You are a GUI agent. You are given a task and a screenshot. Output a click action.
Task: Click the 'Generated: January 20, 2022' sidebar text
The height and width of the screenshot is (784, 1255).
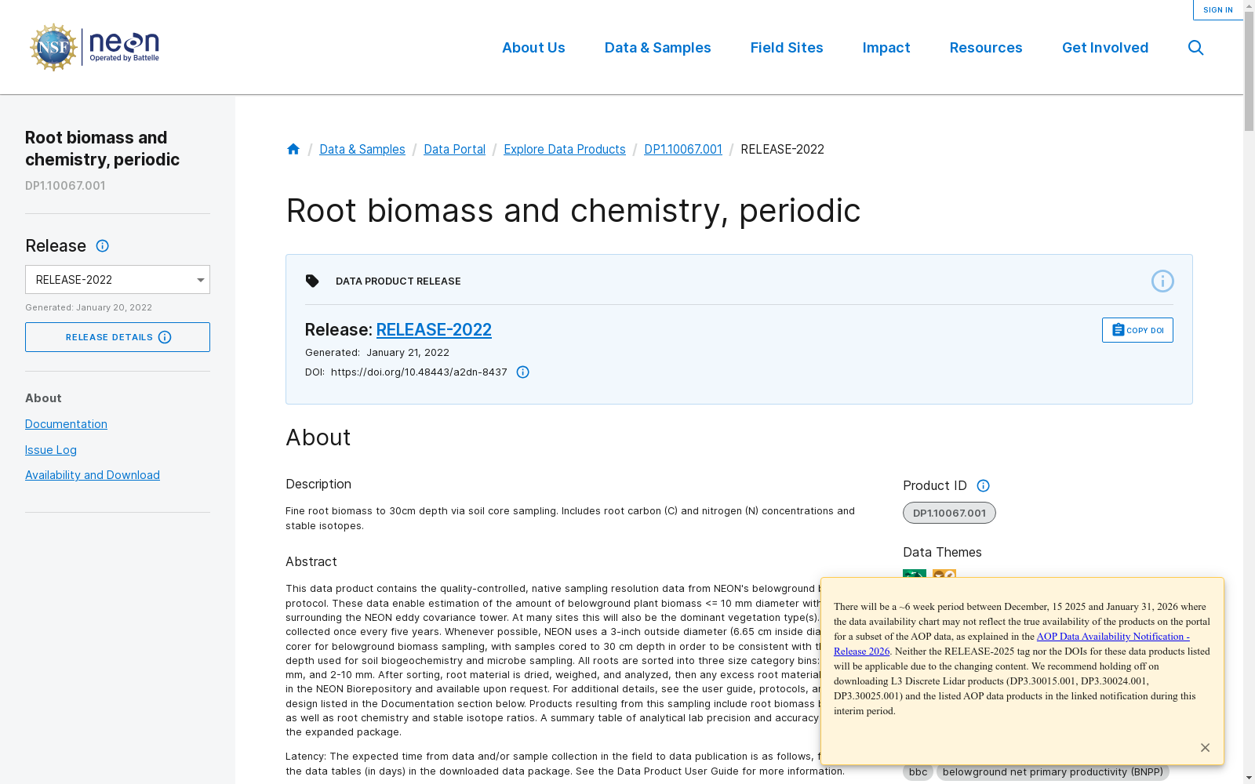pos(89,307)
